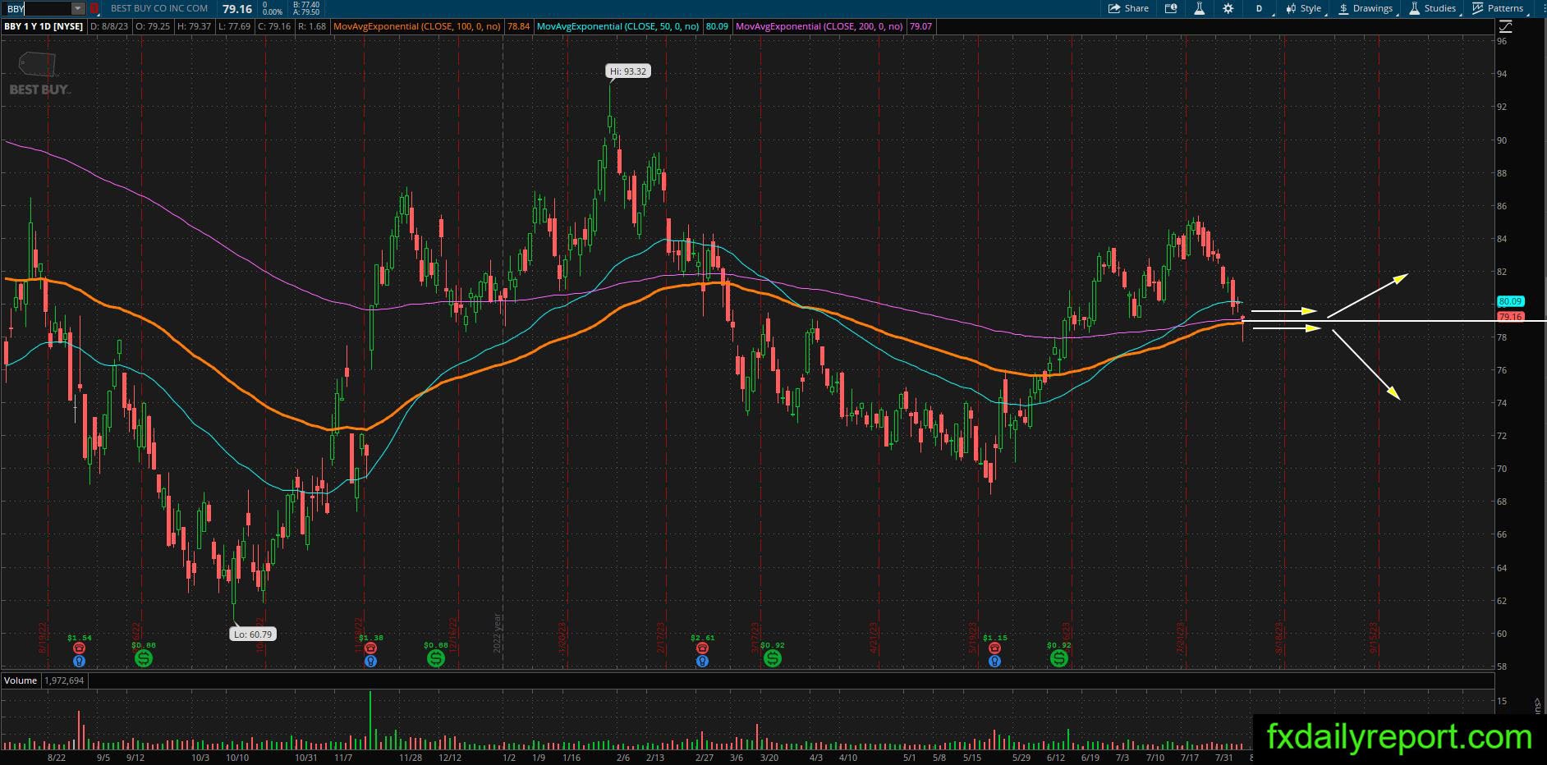1547x765 pixels.
Task: Click the lightbulb icon under $2.61 earnings
Action: click(702, 661)
